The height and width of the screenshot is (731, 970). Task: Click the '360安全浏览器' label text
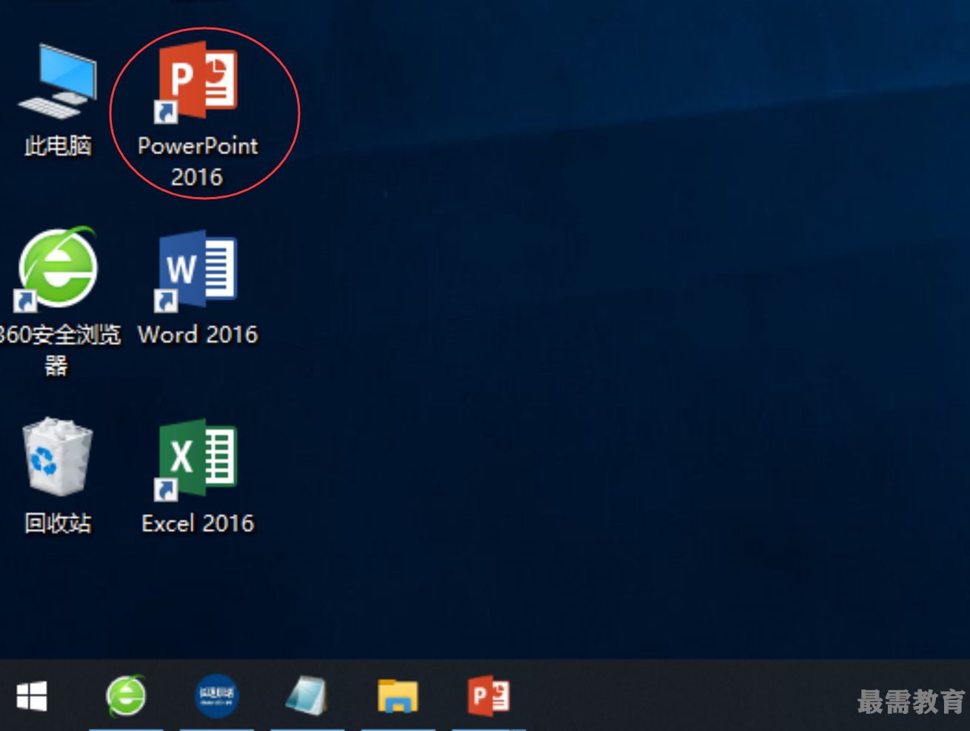pos(59,350)
